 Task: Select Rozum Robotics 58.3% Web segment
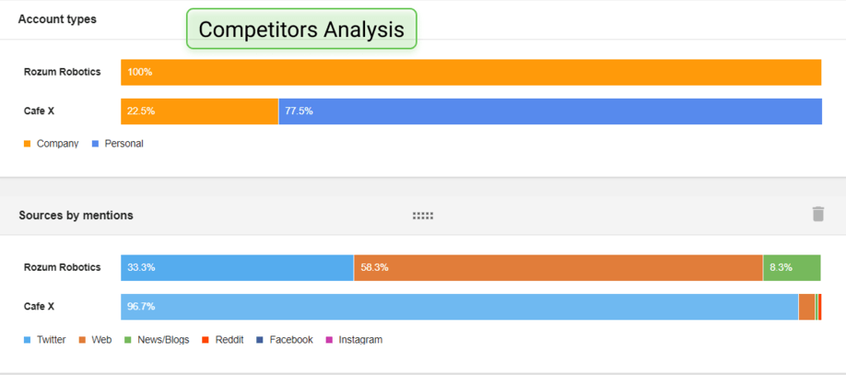[558, 267]
